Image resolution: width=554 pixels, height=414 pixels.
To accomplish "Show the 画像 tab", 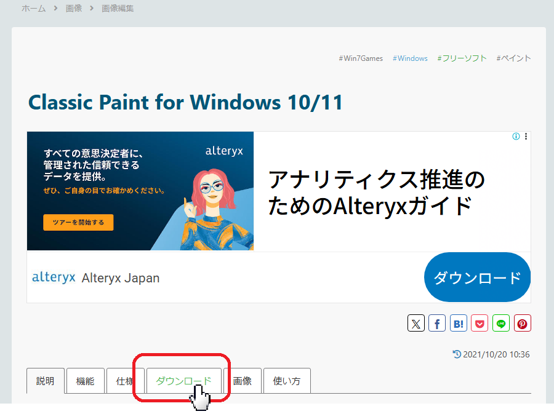I will tap(243, 381).
